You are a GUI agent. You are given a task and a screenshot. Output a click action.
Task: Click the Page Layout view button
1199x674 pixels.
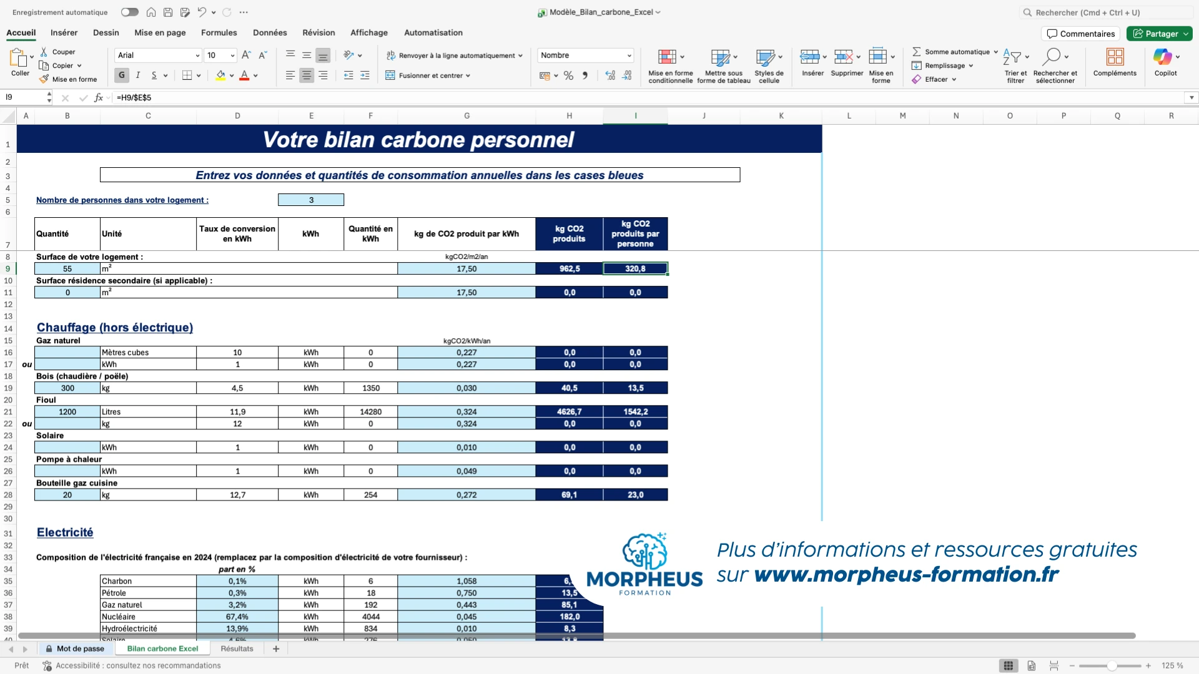click(1031, 666)
